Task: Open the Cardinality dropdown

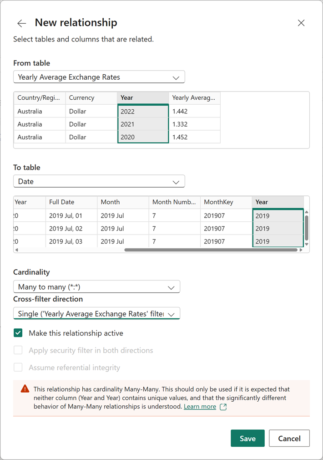Action: (96, 287)
